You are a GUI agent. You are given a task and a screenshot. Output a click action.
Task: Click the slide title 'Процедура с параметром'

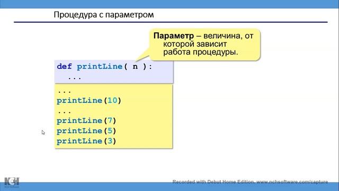pyautogui.click(x=104, y=15)
